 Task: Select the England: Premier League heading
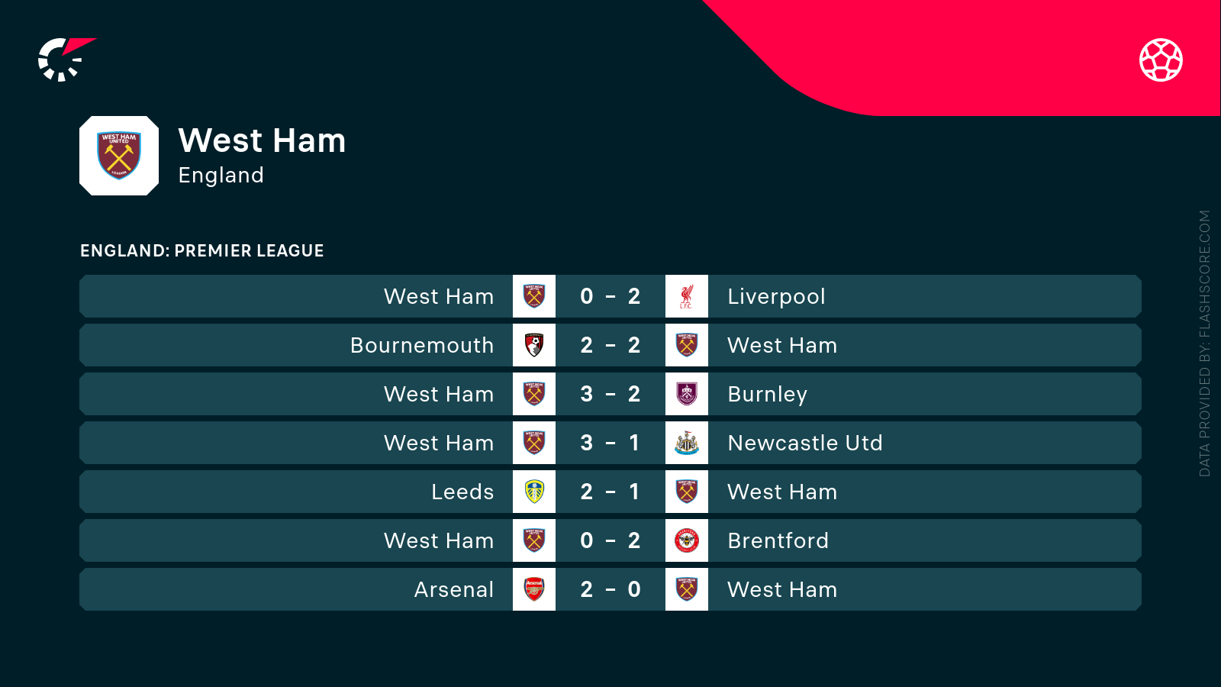pos(202,250)
